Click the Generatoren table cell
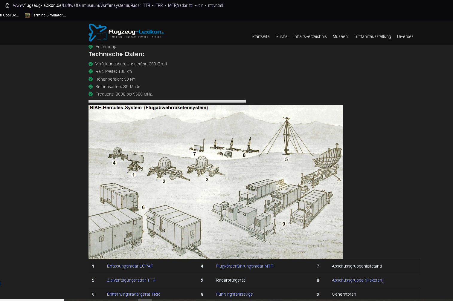Image resolution: width=453 pixels, height=301 pixels. [x=344, y=294]
